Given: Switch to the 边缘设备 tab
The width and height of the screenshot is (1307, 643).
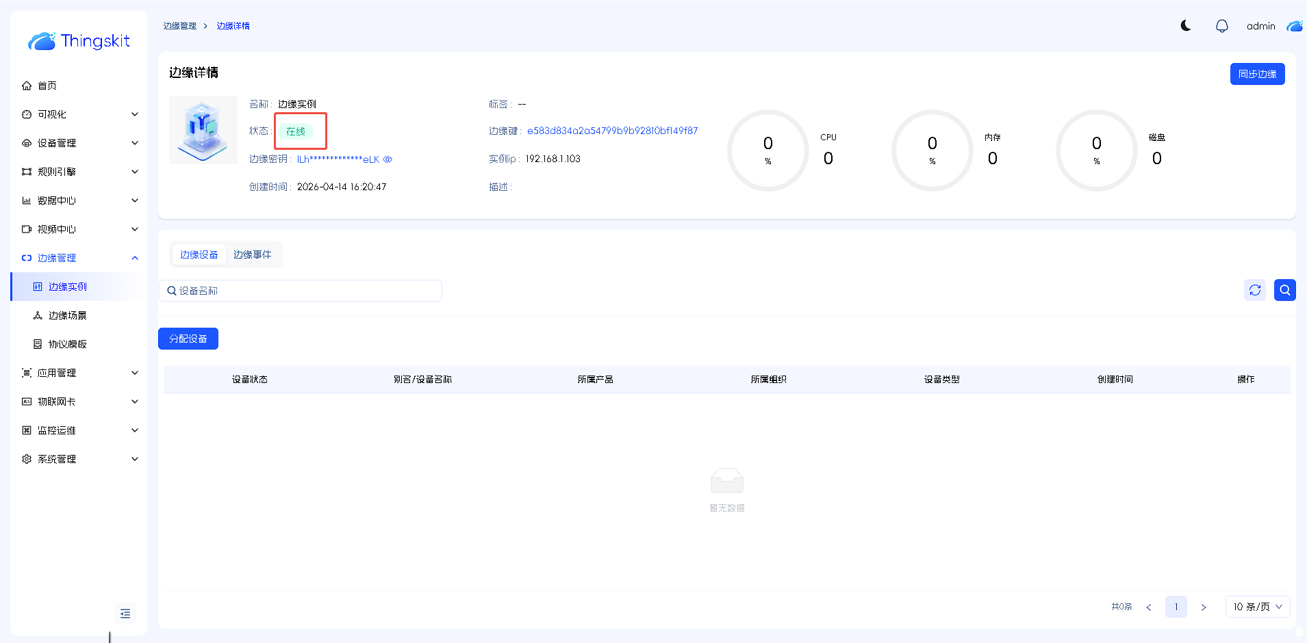Looking at the screenshot, I should 199,254.
